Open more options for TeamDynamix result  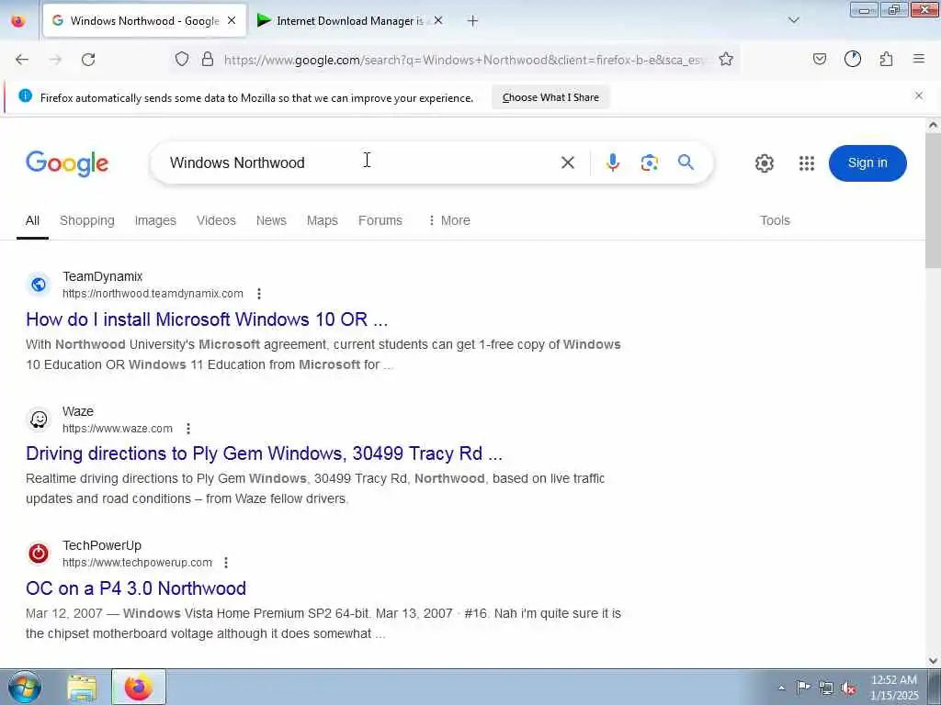258,294
